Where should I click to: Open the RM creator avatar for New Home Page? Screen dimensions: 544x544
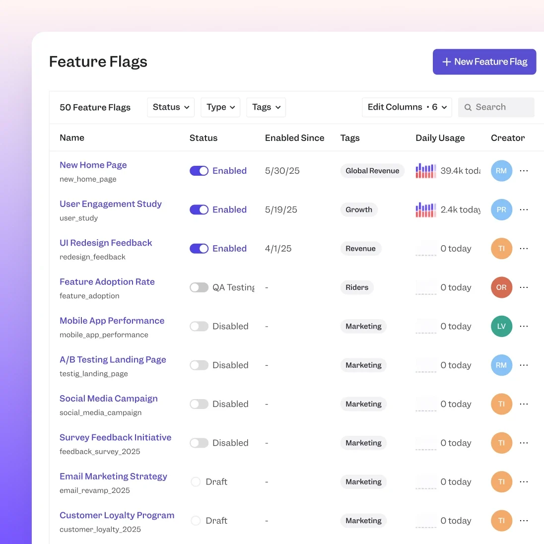click(x=501, y=170)
